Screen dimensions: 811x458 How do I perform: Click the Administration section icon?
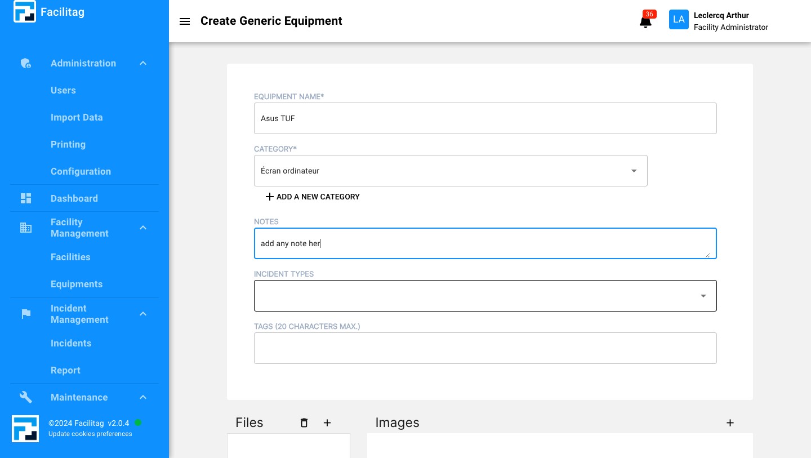click(25, 63)
